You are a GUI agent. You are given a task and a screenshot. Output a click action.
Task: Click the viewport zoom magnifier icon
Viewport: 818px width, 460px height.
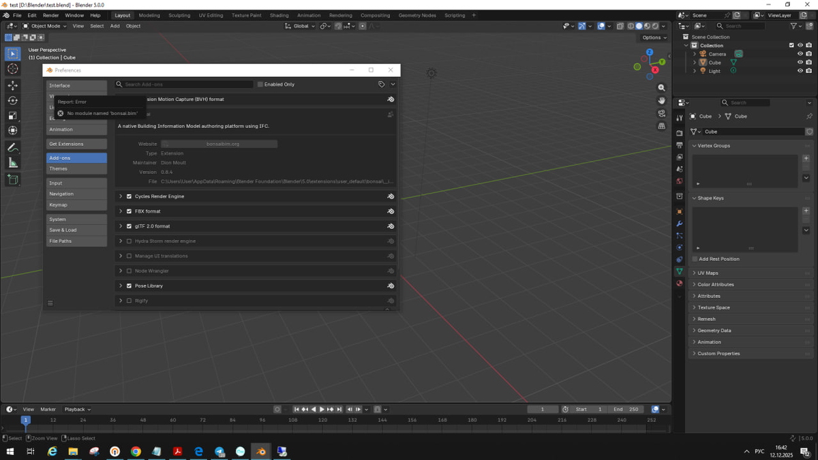(x=661, y=88)
